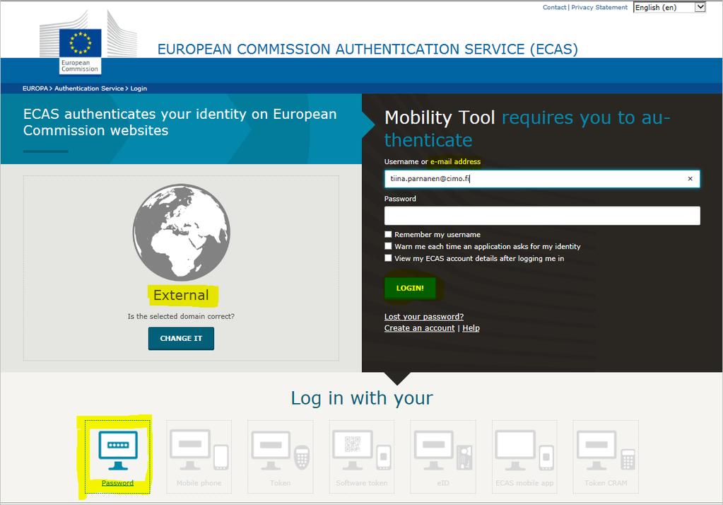This screenshot has height=505, width=723.
Task: Click the 'Log in with your' heading
Action: pyautogui.click(x=362, y=398)
